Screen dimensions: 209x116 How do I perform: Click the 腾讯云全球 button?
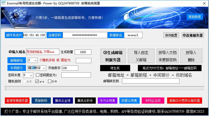63,101
